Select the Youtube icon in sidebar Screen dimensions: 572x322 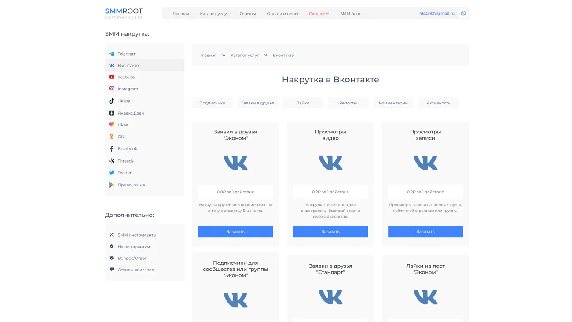[112, 77]
